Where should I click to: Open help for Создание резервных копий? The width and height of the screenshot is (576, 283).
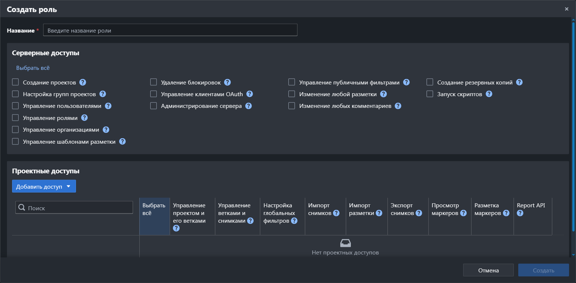pos(519,82)
